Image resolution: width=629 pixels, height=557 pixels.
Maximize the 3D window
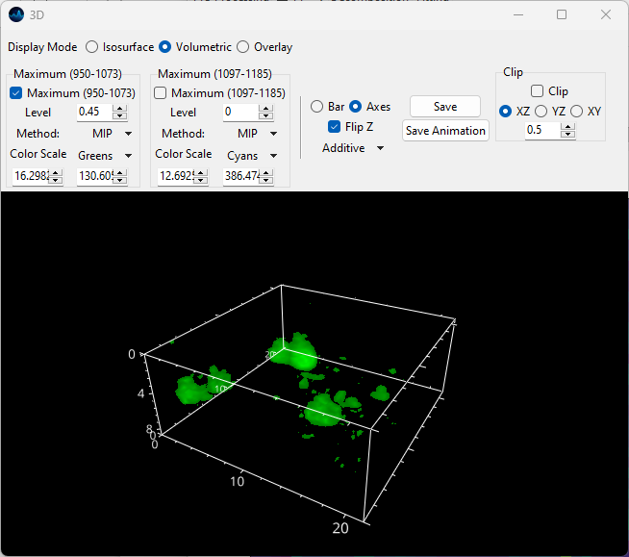point(562,14)
